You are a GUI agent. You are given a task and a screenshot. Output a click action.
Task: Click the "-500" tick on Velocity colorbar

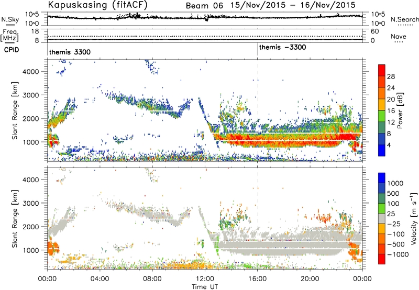[x=396, y=244]
